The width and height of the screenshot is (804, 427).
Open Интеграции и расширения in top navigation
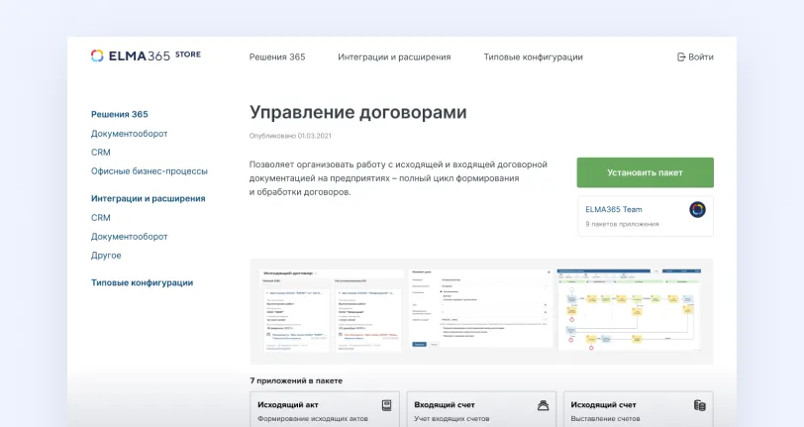(394, 57)
